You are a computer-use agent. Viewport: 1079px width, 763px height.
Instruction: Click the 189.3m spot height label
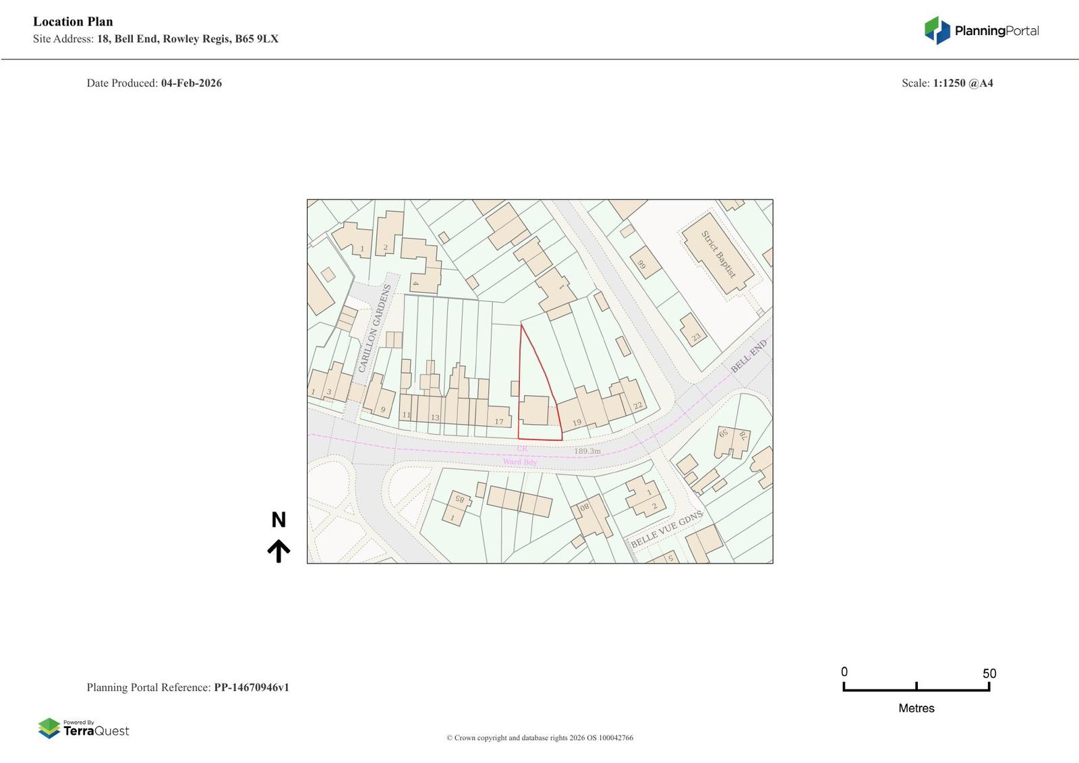point(587,451)
